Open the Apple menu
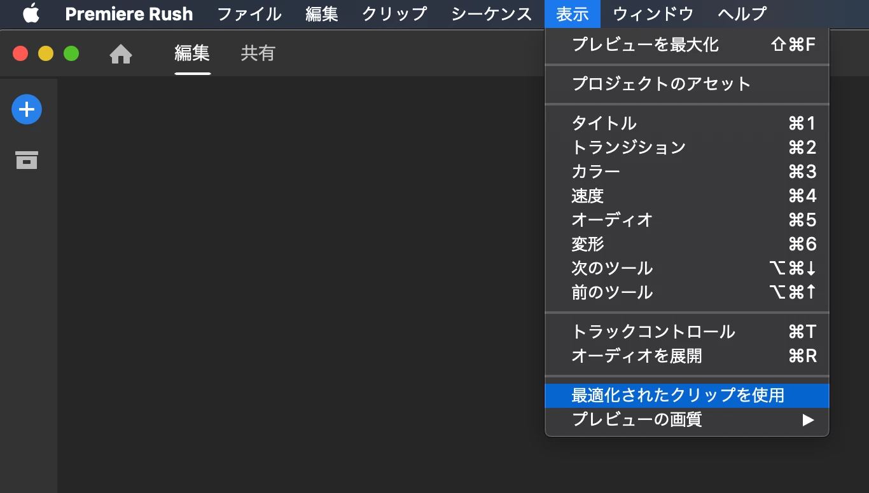 point(31,13)
